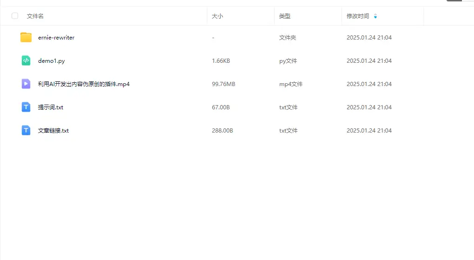
Task: Click the 文章链接.txt text file icon
Action: coord(26,130)
